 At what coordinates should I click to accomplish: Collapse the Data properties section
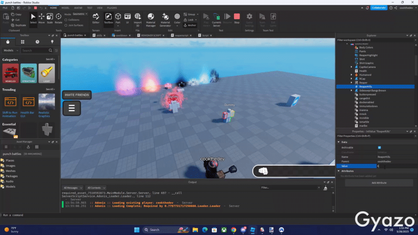pos(339,142)
